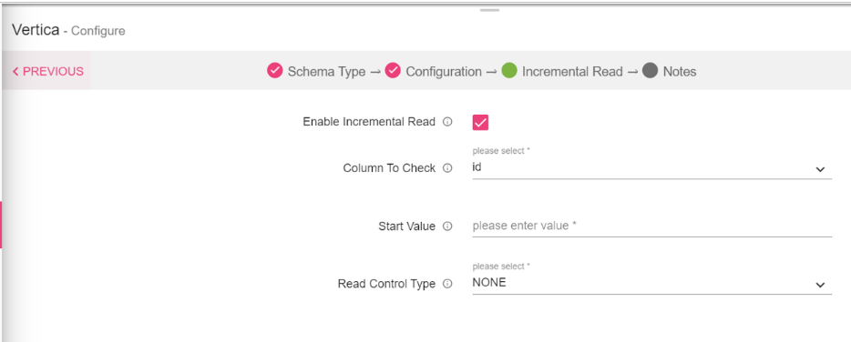Open the Read Control Type dropdown arrow
Viewport: 851px width, 342px height.
820,285
